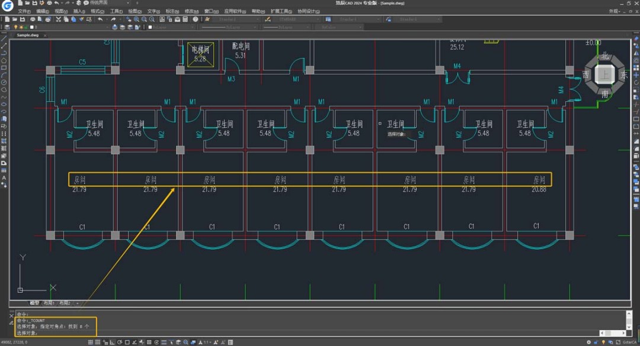Click the 外观 appearance button
The image size is (640, 346).
(615, 11)
